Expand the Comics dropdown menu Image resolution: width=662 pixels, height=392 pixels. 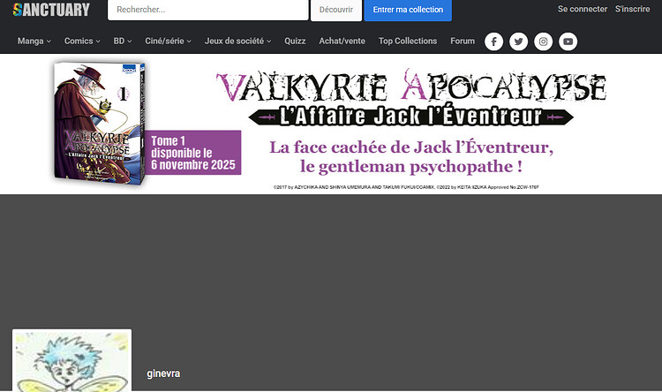coord(82,41)
